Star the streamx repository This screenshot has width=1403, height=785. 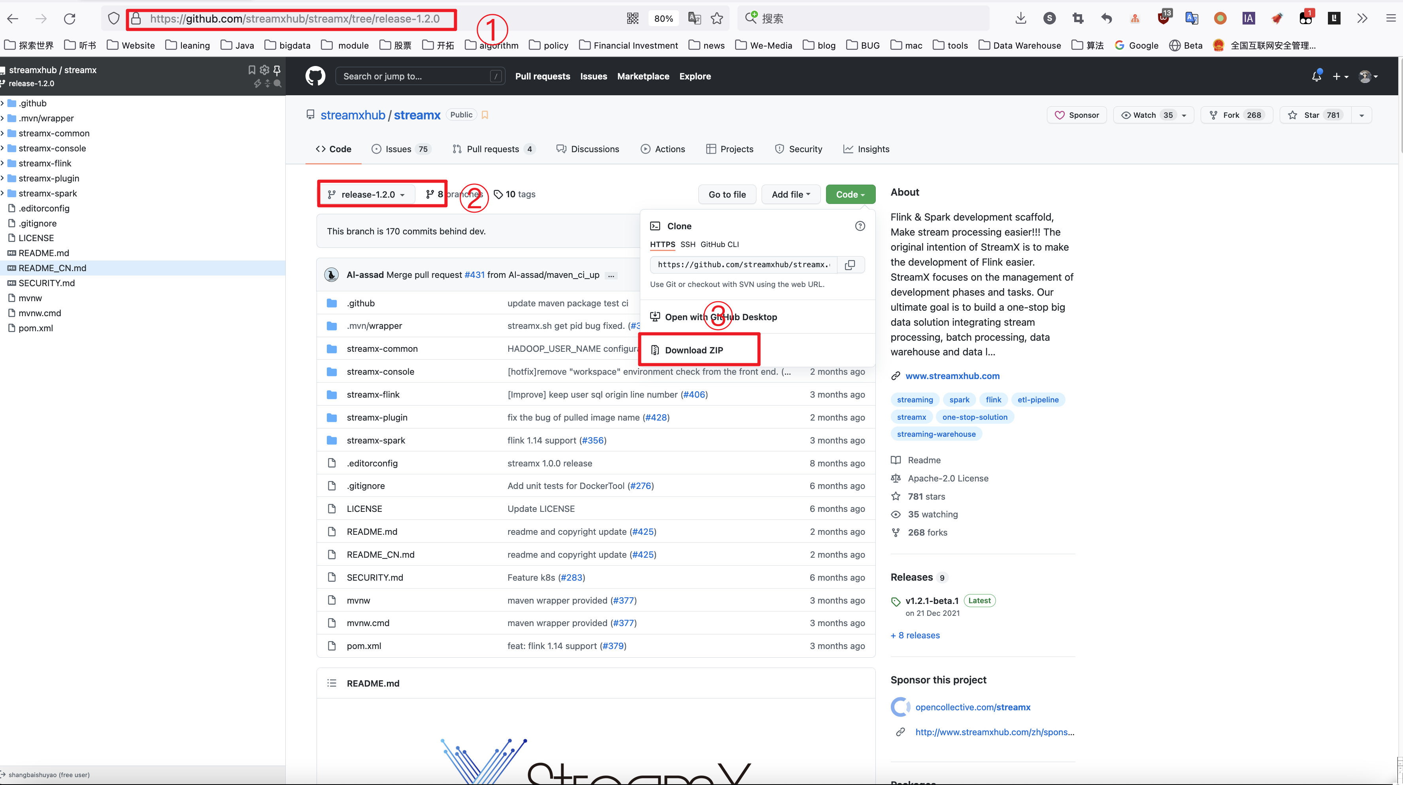point(1315,115)
